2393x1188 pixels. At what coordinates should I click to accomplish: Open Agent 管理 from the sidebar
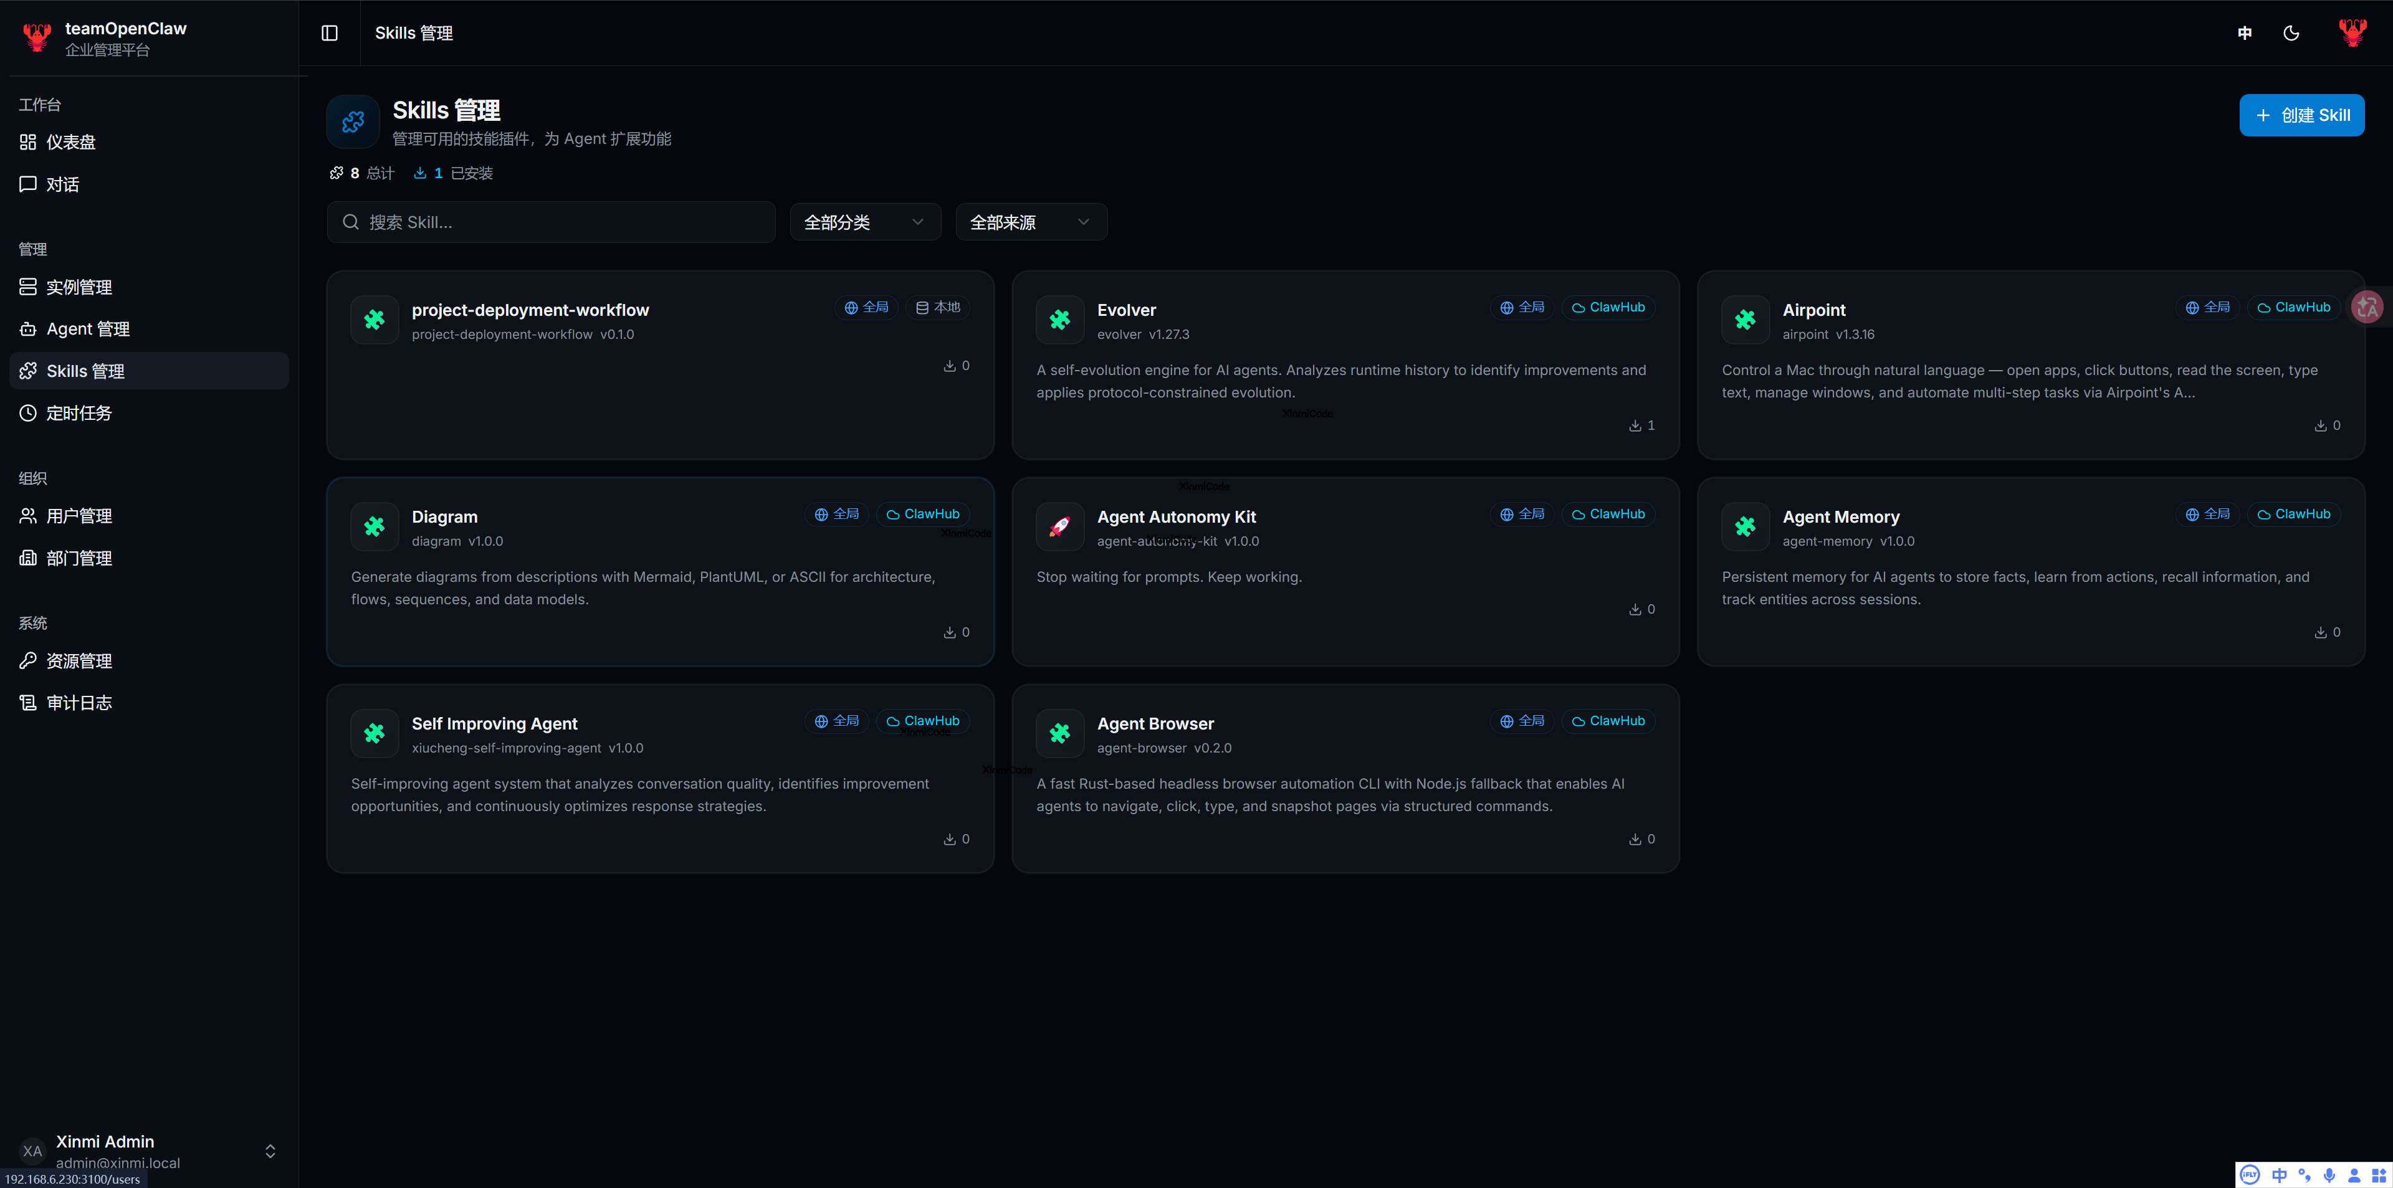tap(88, 328)
